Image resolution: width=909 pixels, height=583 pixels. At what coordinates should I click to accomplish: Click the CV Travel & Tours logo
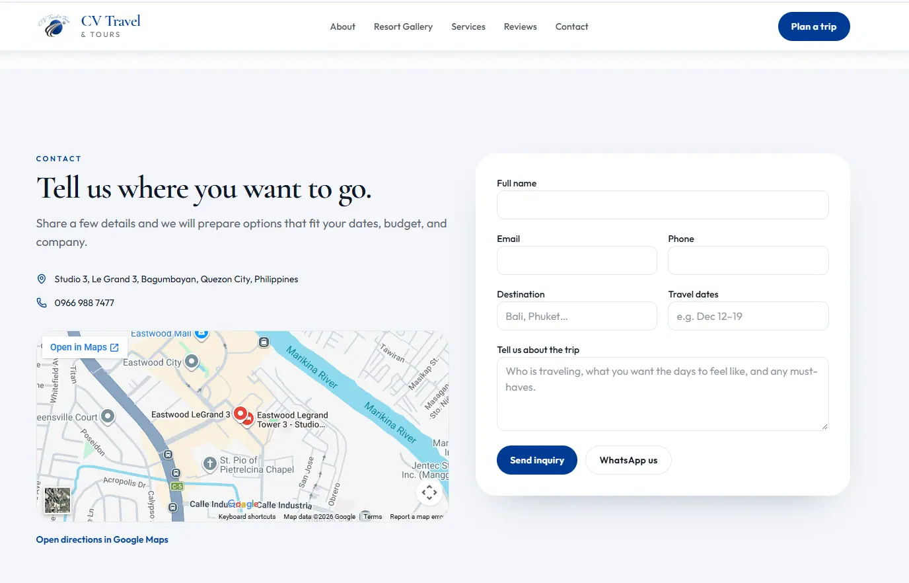pos(89,26)
